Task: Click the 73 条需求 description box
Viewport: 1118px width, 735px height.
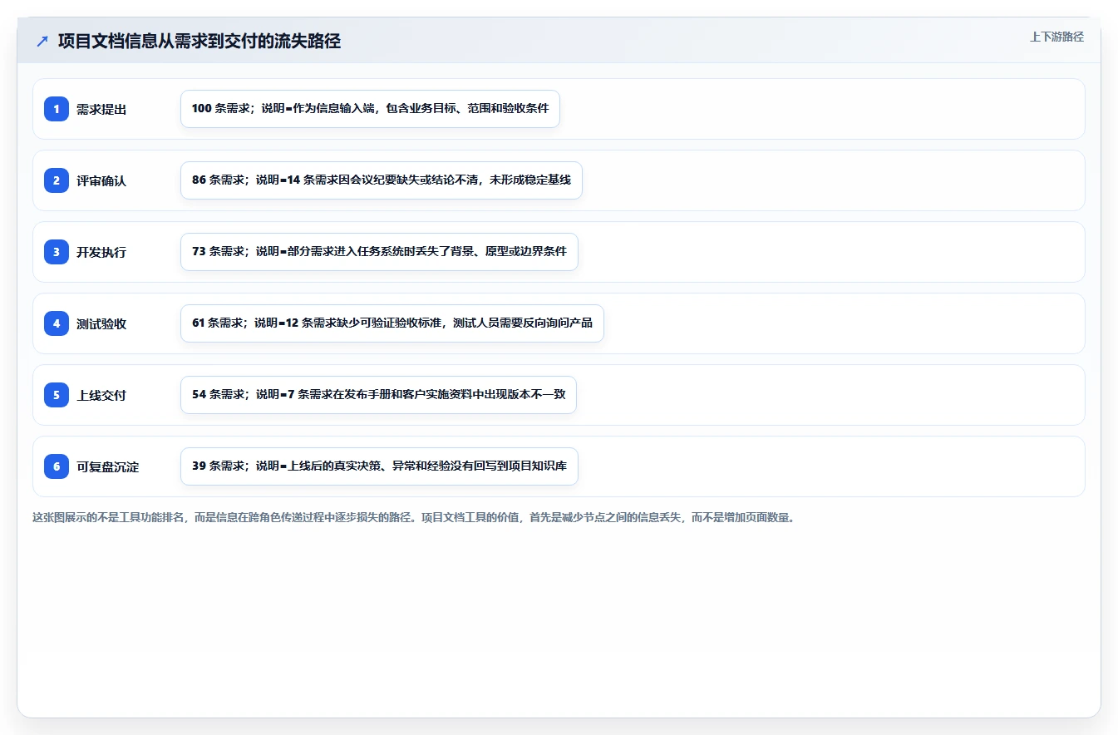Action: [379, 252]
